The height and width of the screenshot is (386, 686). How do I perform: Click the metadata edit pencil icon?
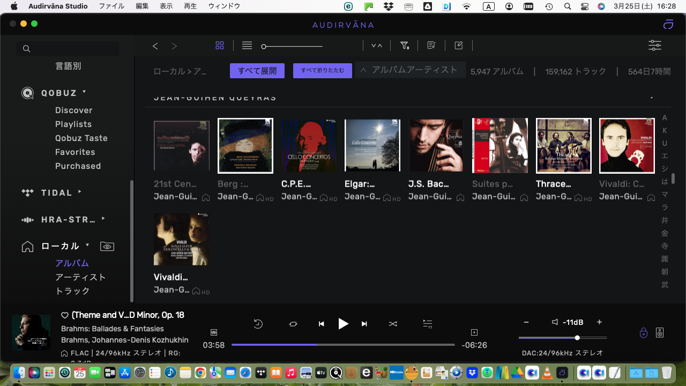(459, 46)
